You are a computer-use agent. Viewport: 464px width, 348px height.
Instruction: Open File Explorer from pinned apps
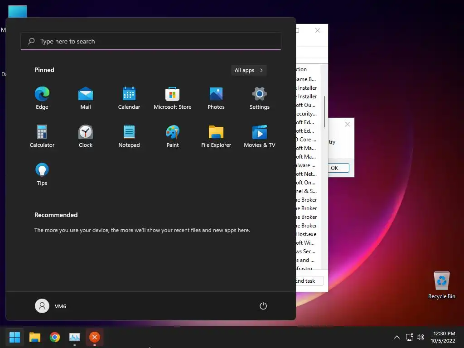(x=216, y=136)
